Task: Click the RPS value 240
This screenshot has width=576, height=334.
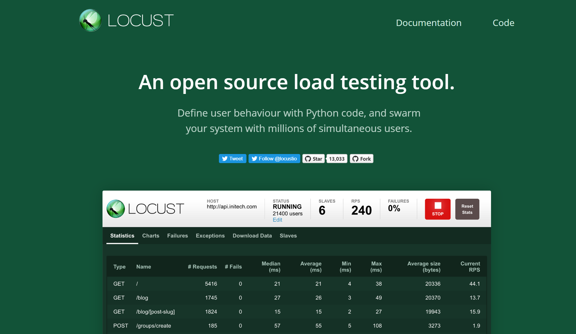Action: pos(361,210)
